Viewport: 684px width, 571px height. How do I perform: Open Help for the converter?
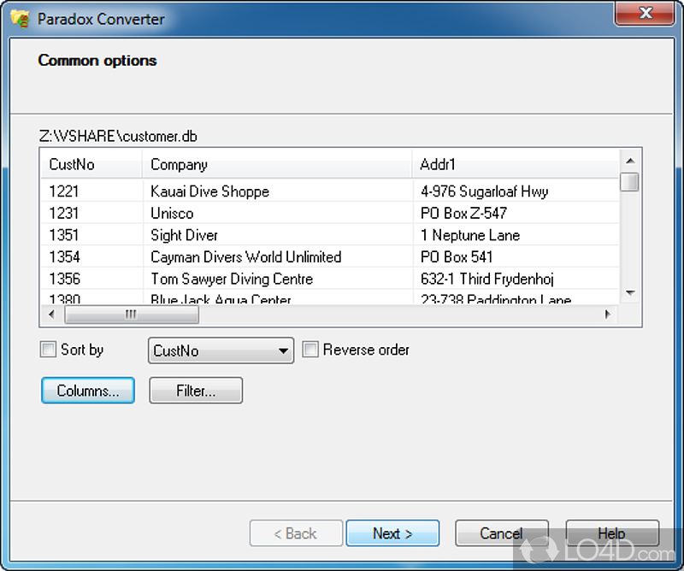611,533
